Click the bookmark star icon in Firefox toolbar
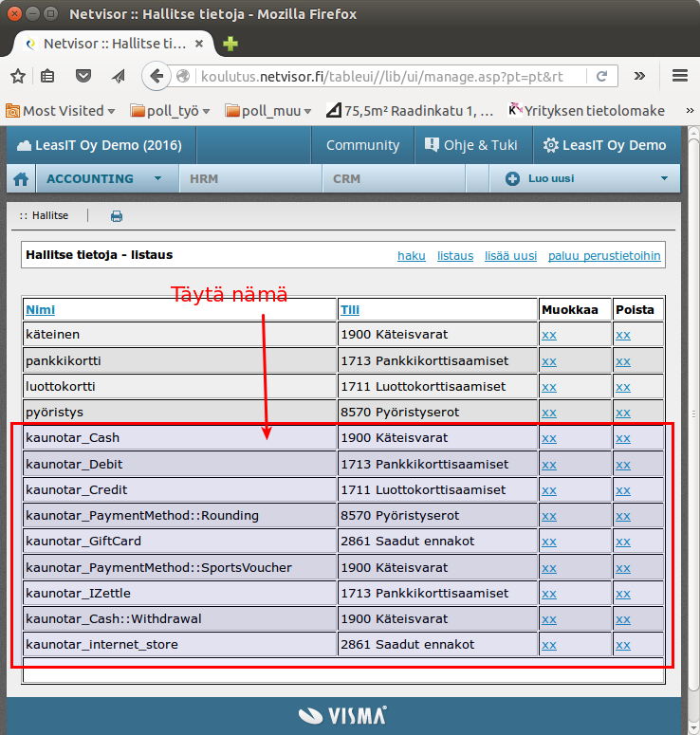This screenshot has width=700, height=735. coord(18,77)
